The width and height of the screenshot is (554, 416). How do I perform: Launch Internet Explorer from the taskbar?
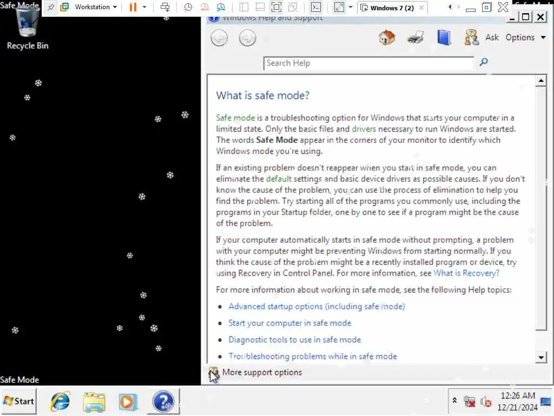click(61, 401)
